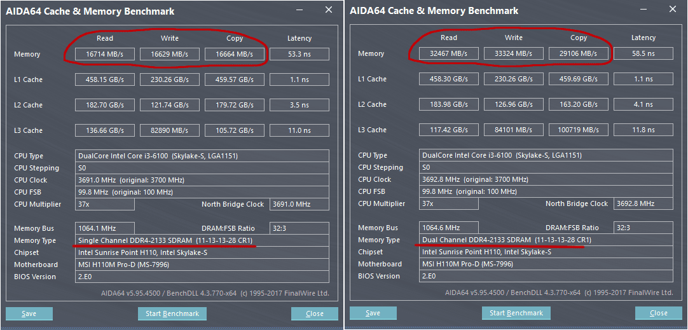Viewport: 688px width, 330px height.
Task: Select Memory Read 16714 MB/s field
Action: tap(106, 55)
